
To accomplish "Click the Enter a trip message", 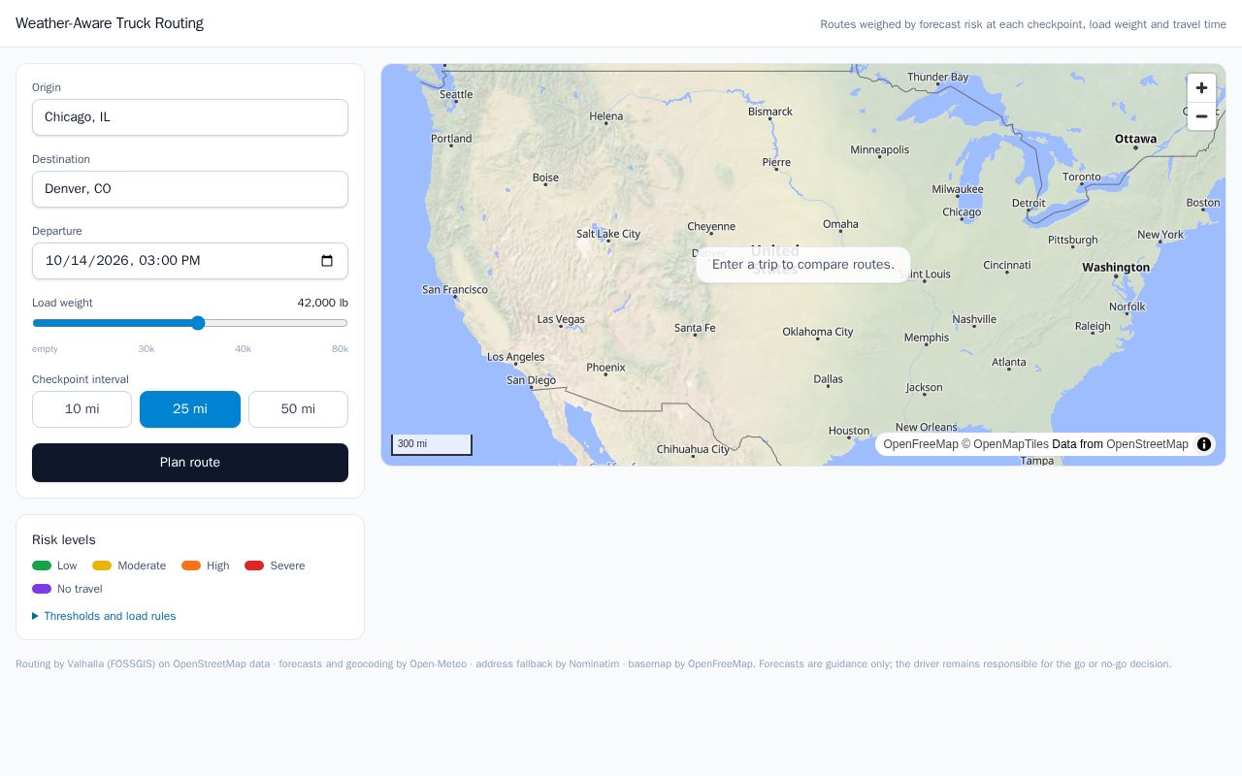I will coord(803,265).
